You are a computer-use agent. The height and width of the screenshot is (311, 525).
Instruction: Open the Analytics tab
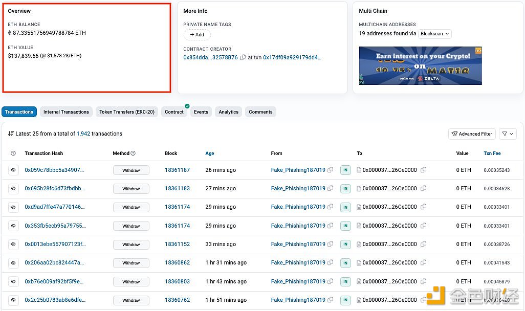pyautogui.click(x=228, y=112)
